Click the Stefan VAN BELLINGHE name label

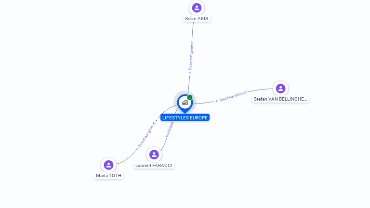280,99
